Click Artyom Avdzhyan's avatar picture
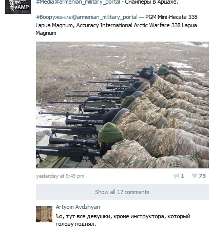 tap(44, 214)
